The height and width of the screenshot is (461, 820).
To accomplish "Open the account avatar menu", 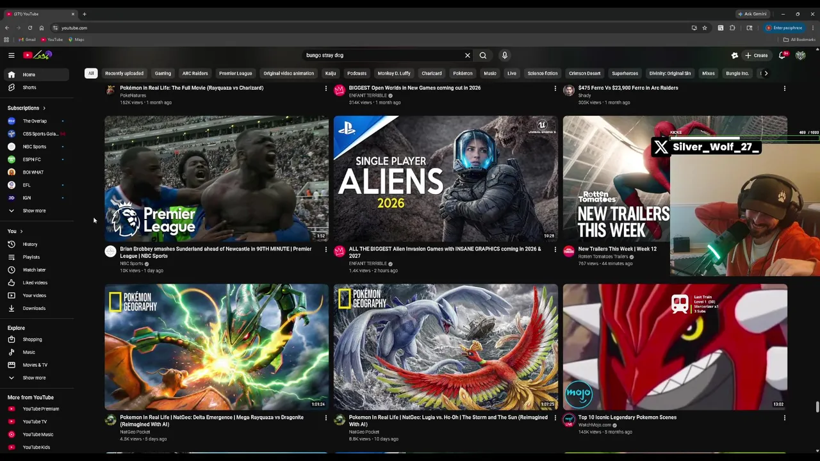I will (x=800, y=55).
